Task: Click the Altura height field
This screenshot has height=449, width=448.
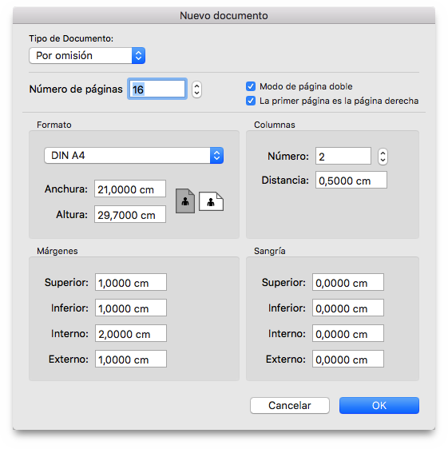Action: 130,214
